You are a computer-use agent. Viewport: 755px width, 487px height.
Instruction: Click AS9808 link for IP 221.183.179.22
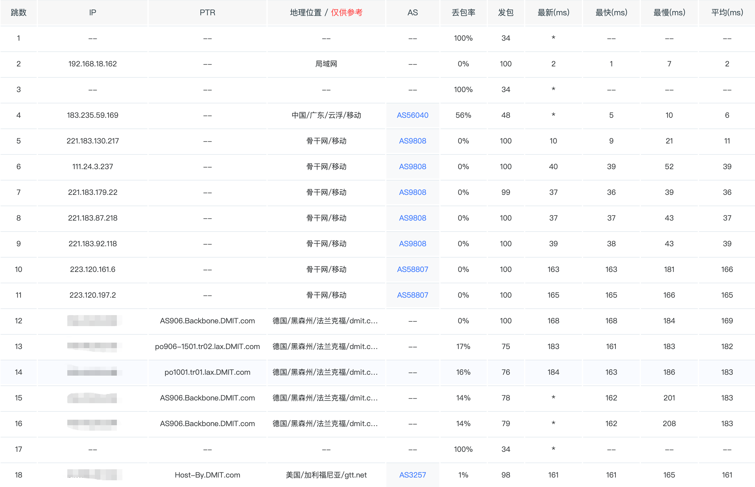pos(412,192)
